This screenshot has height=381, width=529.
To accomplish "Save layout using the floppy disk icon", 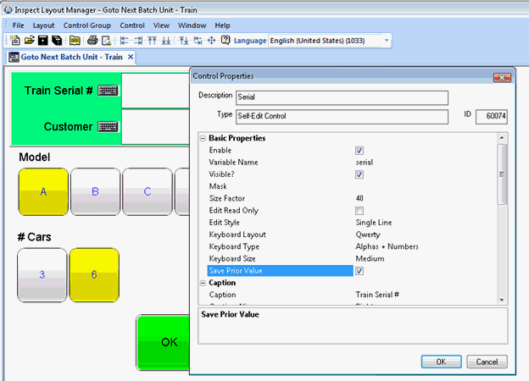I will (x=43, y=41).
